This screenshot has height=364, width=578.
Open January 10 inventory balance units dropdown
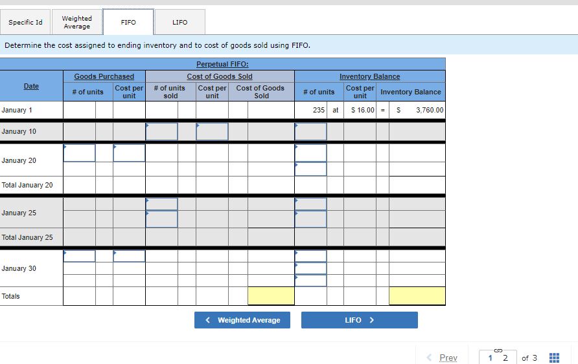[x=310, y=131]
